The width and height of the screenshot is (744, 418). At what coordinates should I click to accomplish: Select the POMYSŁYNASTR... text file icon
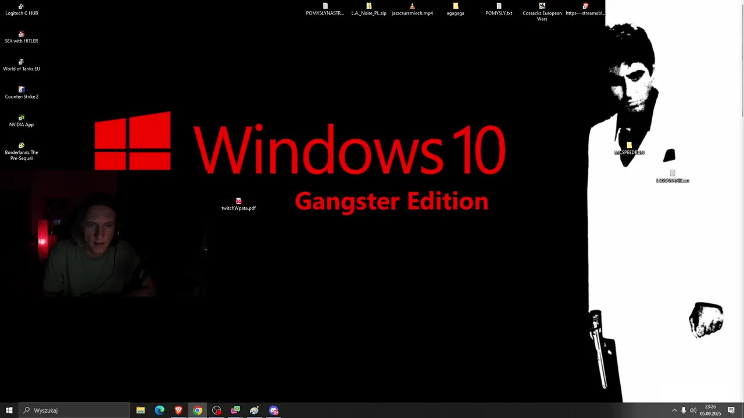pyautogui.click(x=325, y=9)
